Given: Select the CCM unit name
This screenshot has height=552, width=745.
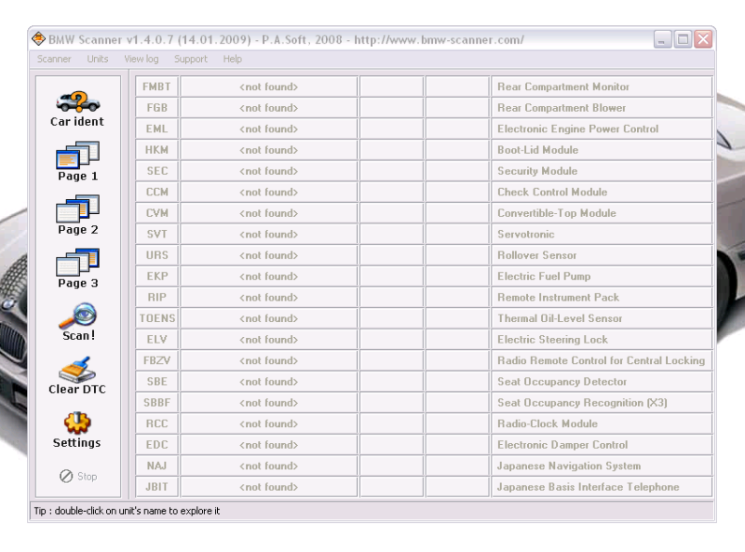Looking at the screenshot, I should point(156,192).
